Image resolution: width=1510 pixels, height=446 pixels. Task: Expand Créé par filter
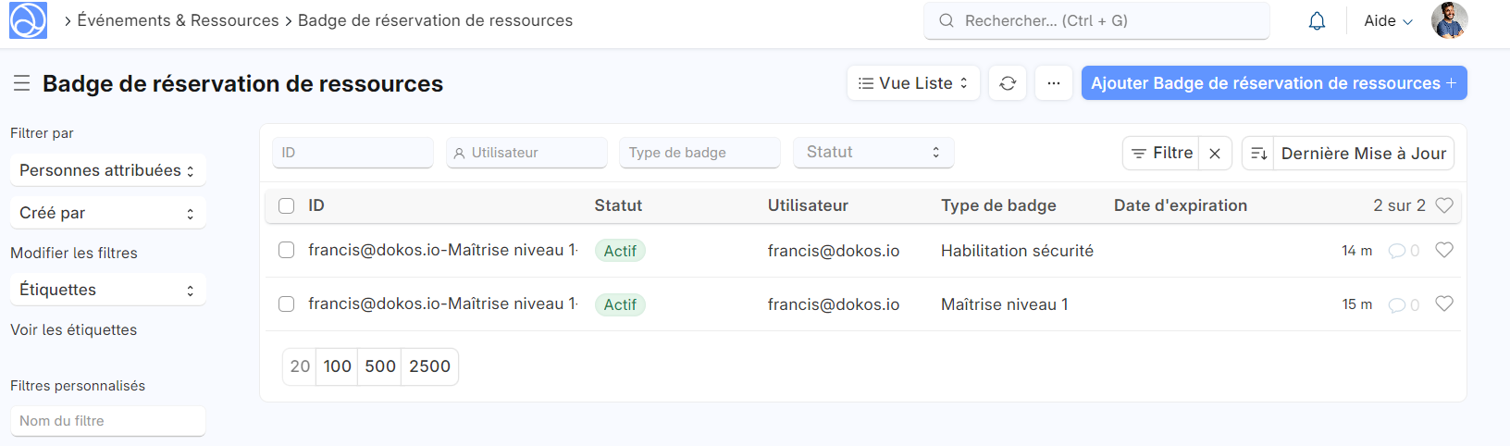107,213
